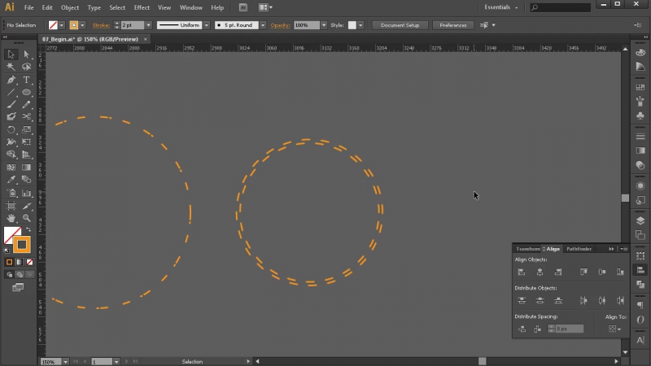Choose the Scissors tool

coord(26,116)
